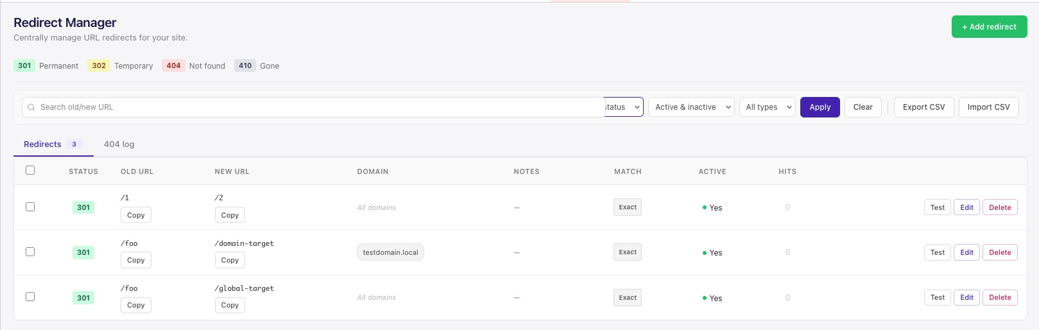
Task: Click the HITS column header
Action: pyautogui.click(x=787, y=171)
